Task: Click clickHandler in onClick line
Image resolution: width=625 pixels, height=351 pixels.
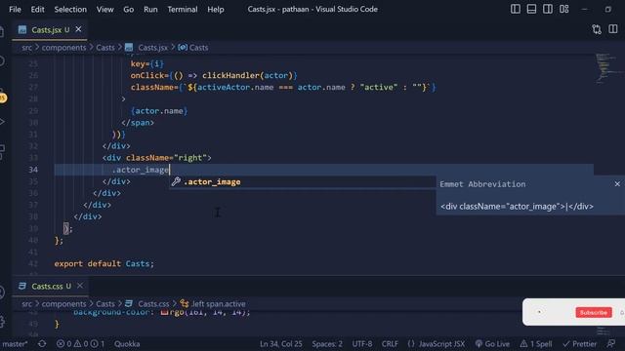Action: tap(230, 75)
